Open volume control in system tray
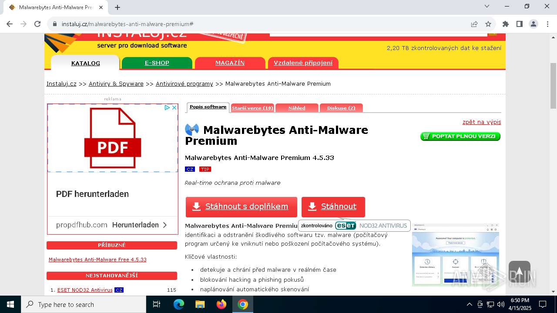The height and width of the screenshot is (313, 557). [501, 304]
